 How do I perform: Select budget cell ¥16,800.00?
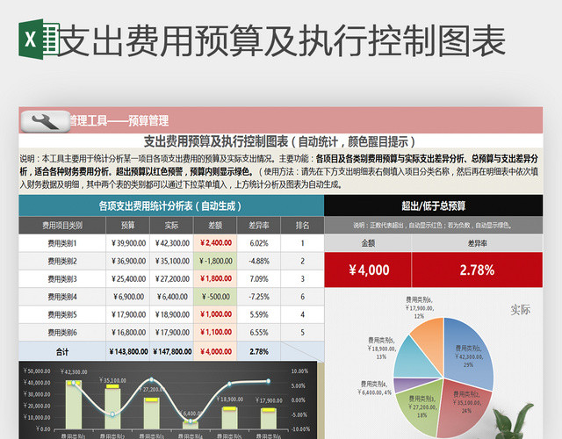[128, 333]
